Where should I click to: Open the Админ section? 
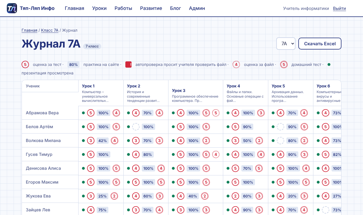[x=197, y=8]
